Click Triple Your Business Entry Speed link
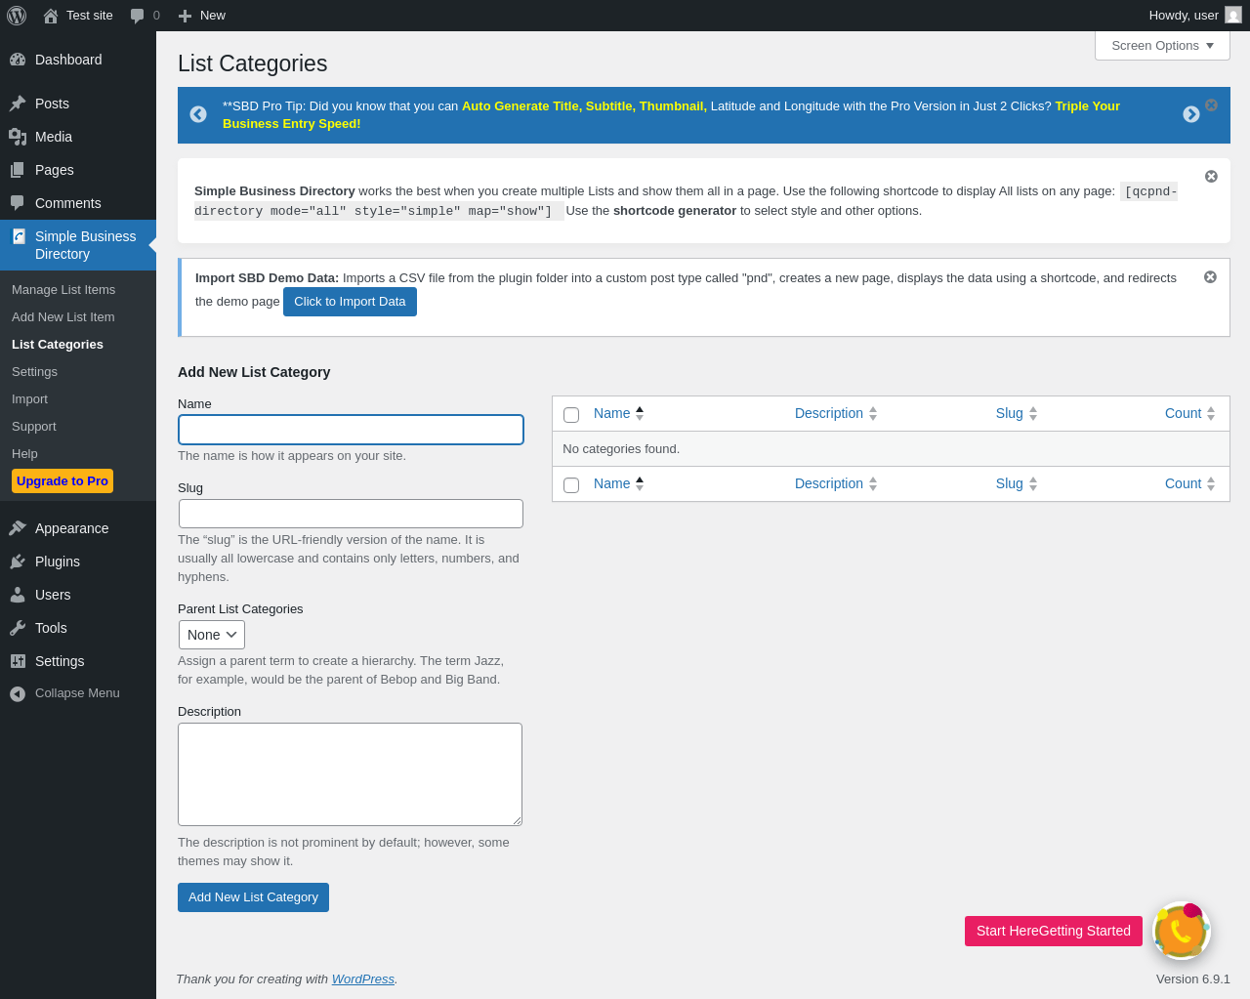Screen dimensions: 1250x999 click(x=671, y=115)
